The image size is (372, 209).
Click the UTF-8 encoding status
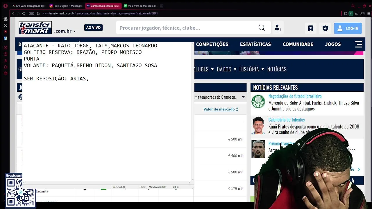[175, 187]
